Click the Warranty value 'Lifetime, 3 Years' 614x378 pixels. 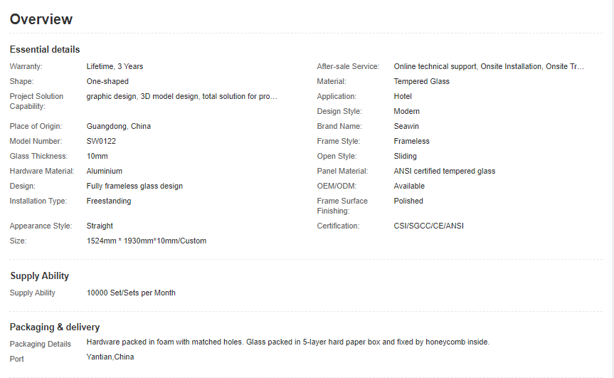[115, 66]
